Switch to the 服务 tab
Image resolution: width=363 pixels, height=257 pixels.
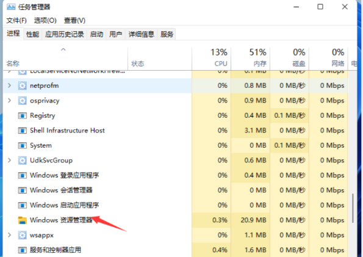(x=167, y=34)
